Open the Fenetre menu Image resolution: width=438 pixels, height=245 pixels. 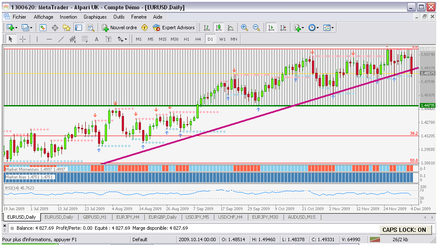(139, 17)
